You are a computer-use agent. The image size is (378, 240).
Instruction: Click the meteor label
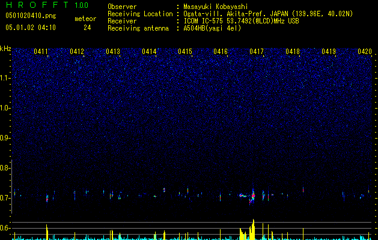pos(85,19)
